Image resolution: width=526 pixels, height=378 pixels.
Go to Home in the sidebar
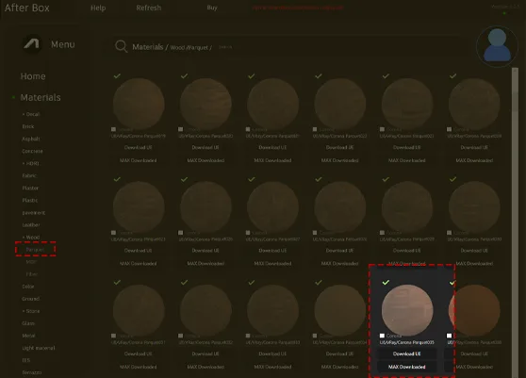[x=33, y=76]
